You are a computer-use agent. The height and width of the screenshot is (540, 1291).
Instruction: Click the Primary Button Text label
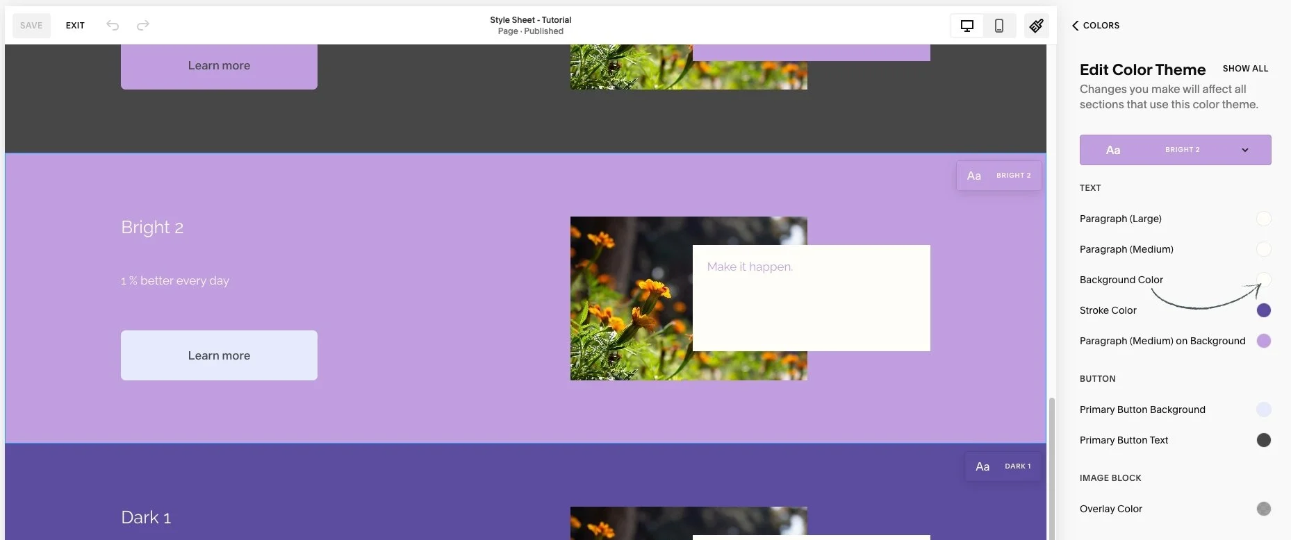click(x=1124, y=440)
